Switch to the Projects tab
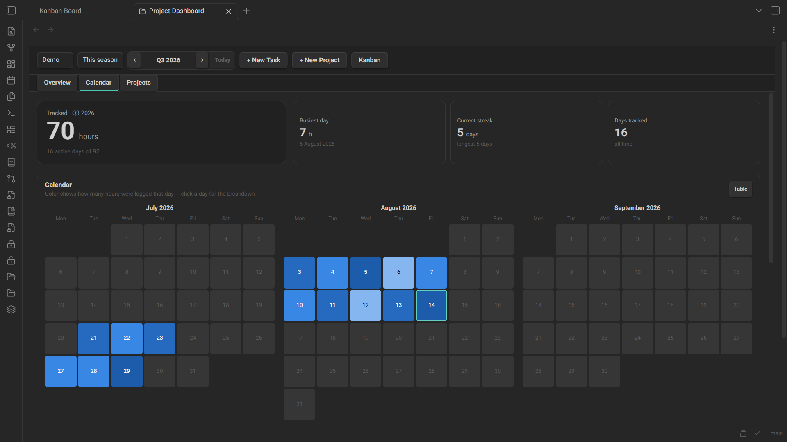Viewport: 787px width, 442px height. [x=139, y=83]
